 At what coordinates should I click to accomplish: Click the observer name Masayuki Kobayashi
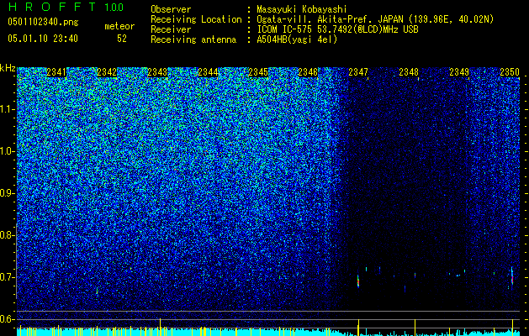(302, 9)
